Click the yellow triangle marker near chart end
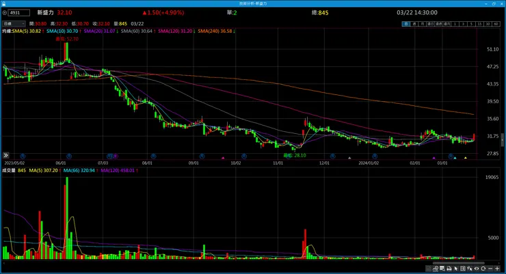 [x=466, y=158]
